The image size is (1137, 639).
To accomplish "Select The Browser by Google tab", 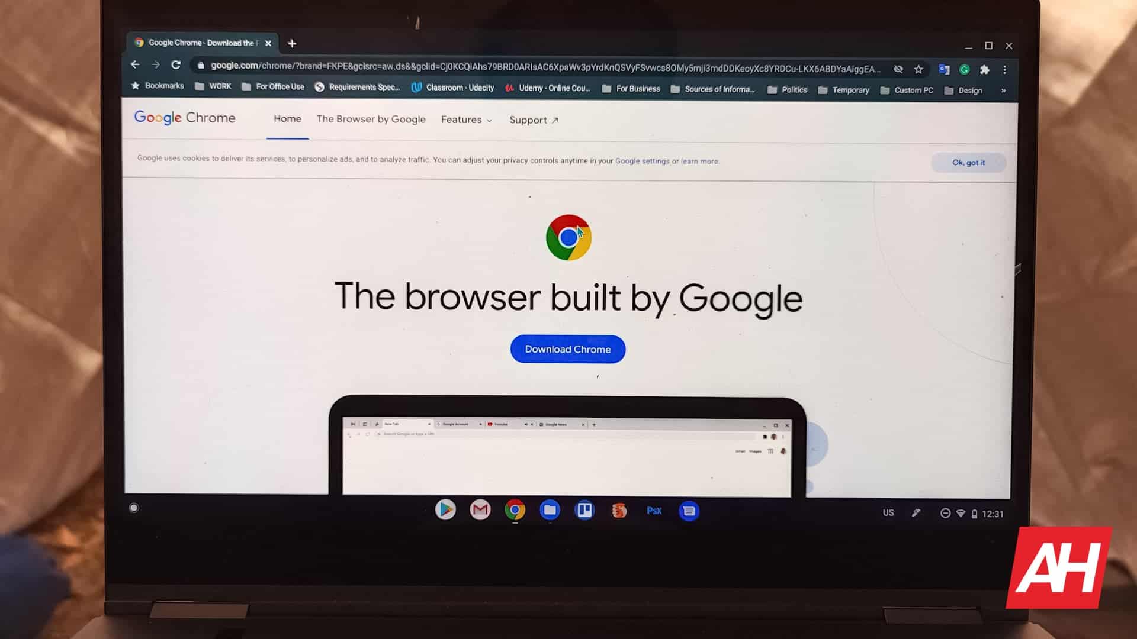I will tap(370, 118).
